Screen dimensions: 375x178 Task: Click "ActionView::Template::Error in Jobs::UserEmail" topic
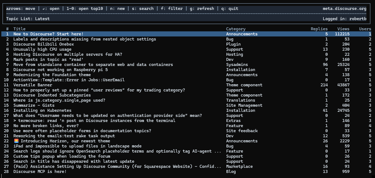[69, 80]
